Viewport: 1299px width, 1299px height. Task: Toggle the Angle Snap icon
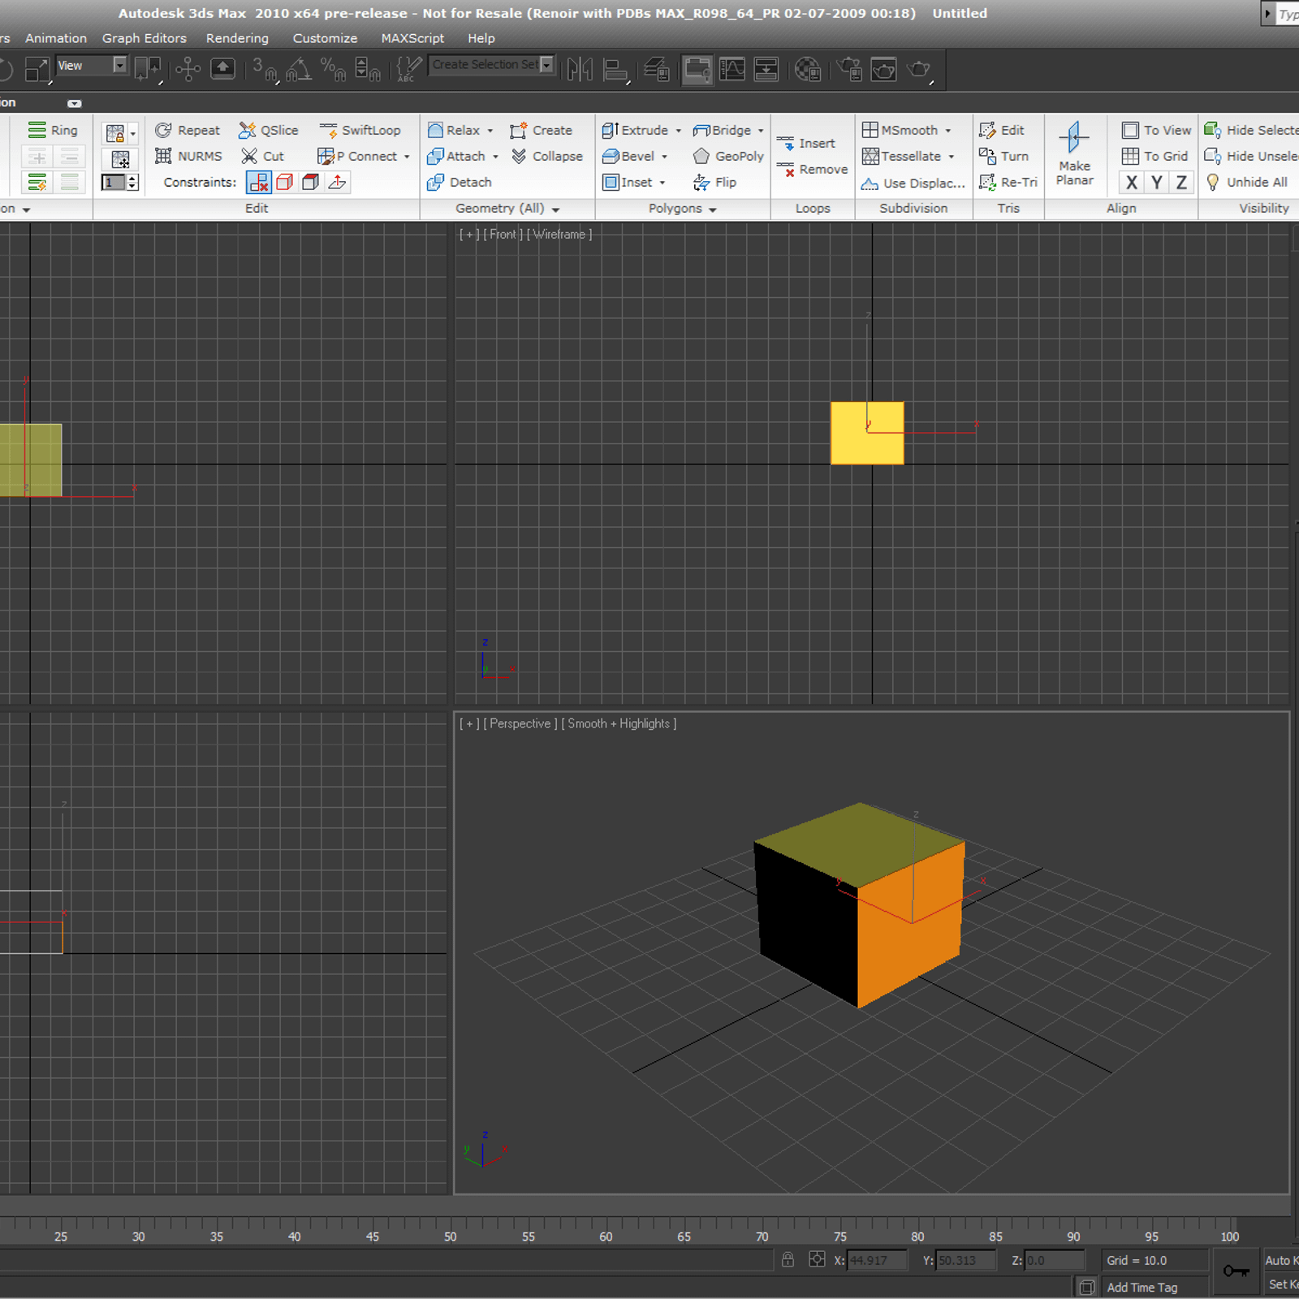click(x=299, y=69)
